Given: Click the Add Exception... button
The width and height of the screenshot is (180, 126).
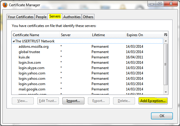Looking at the screenshot, I should click(x=153, y=101).
